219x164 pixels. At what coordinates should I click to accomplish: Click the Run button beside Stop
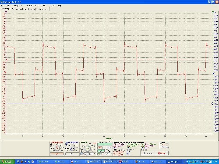pos(148,153)
